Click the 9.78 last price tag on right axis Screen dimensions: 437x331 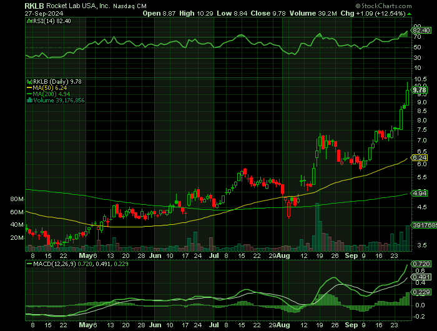[x=420, y=90]
